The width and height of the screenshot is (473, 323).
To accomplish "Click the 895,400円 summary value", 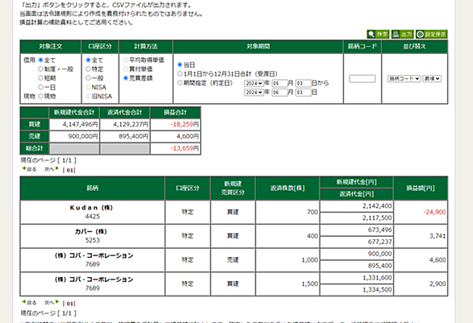I will (x=134, y=136).
